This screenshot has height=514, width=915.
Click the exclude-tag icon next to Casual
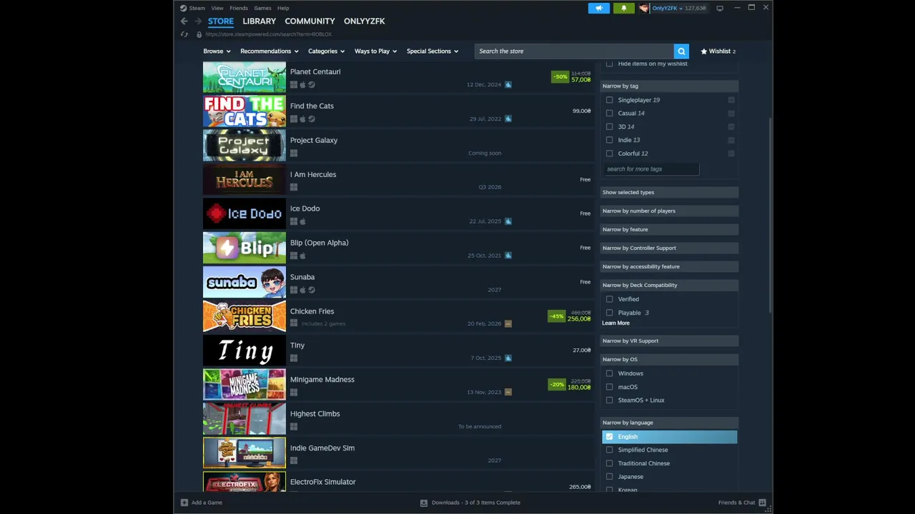[731, 114]
